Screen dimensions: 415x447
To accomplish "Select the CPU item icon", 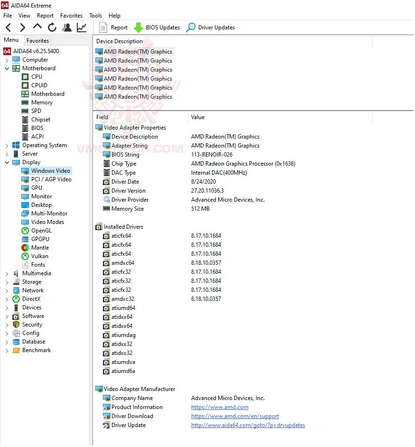I will coord(25,77).
